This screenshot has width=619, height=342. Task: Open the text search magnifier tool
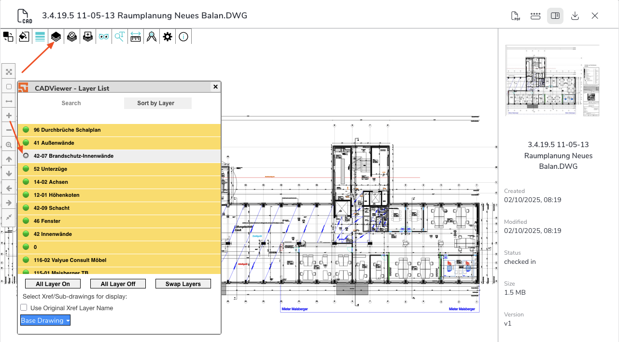pos(120,37)
